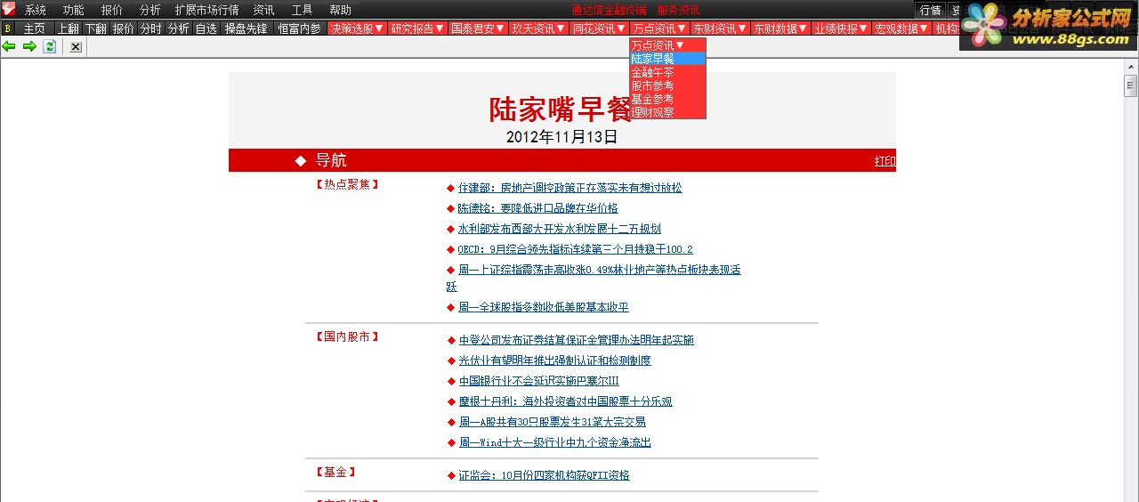Click the 下翻 toolbar button
The height and width of the screenshot is (502, 1139).
(x=95, y=28)
